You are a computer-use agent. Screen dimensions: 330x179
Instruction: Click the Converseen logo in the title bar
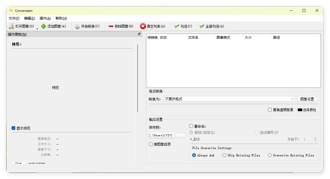tap(11, 10)
